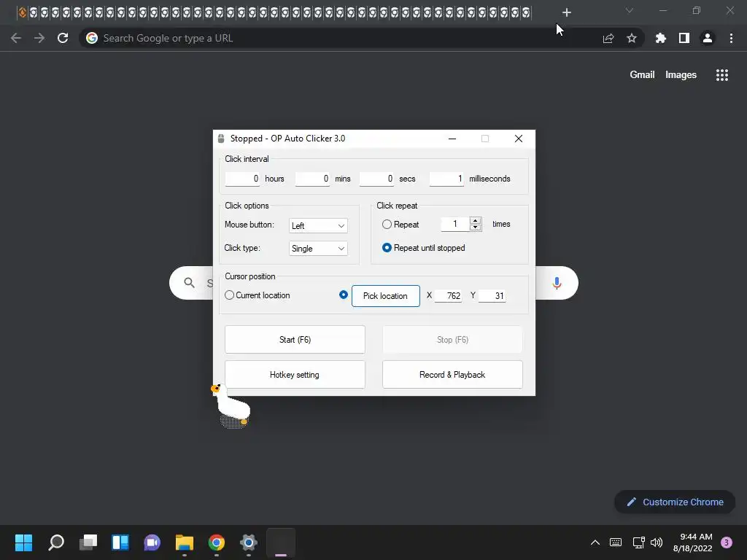Focus the repeat times number field
Screen dimensions: 747x560
click(x=455, y=224)
